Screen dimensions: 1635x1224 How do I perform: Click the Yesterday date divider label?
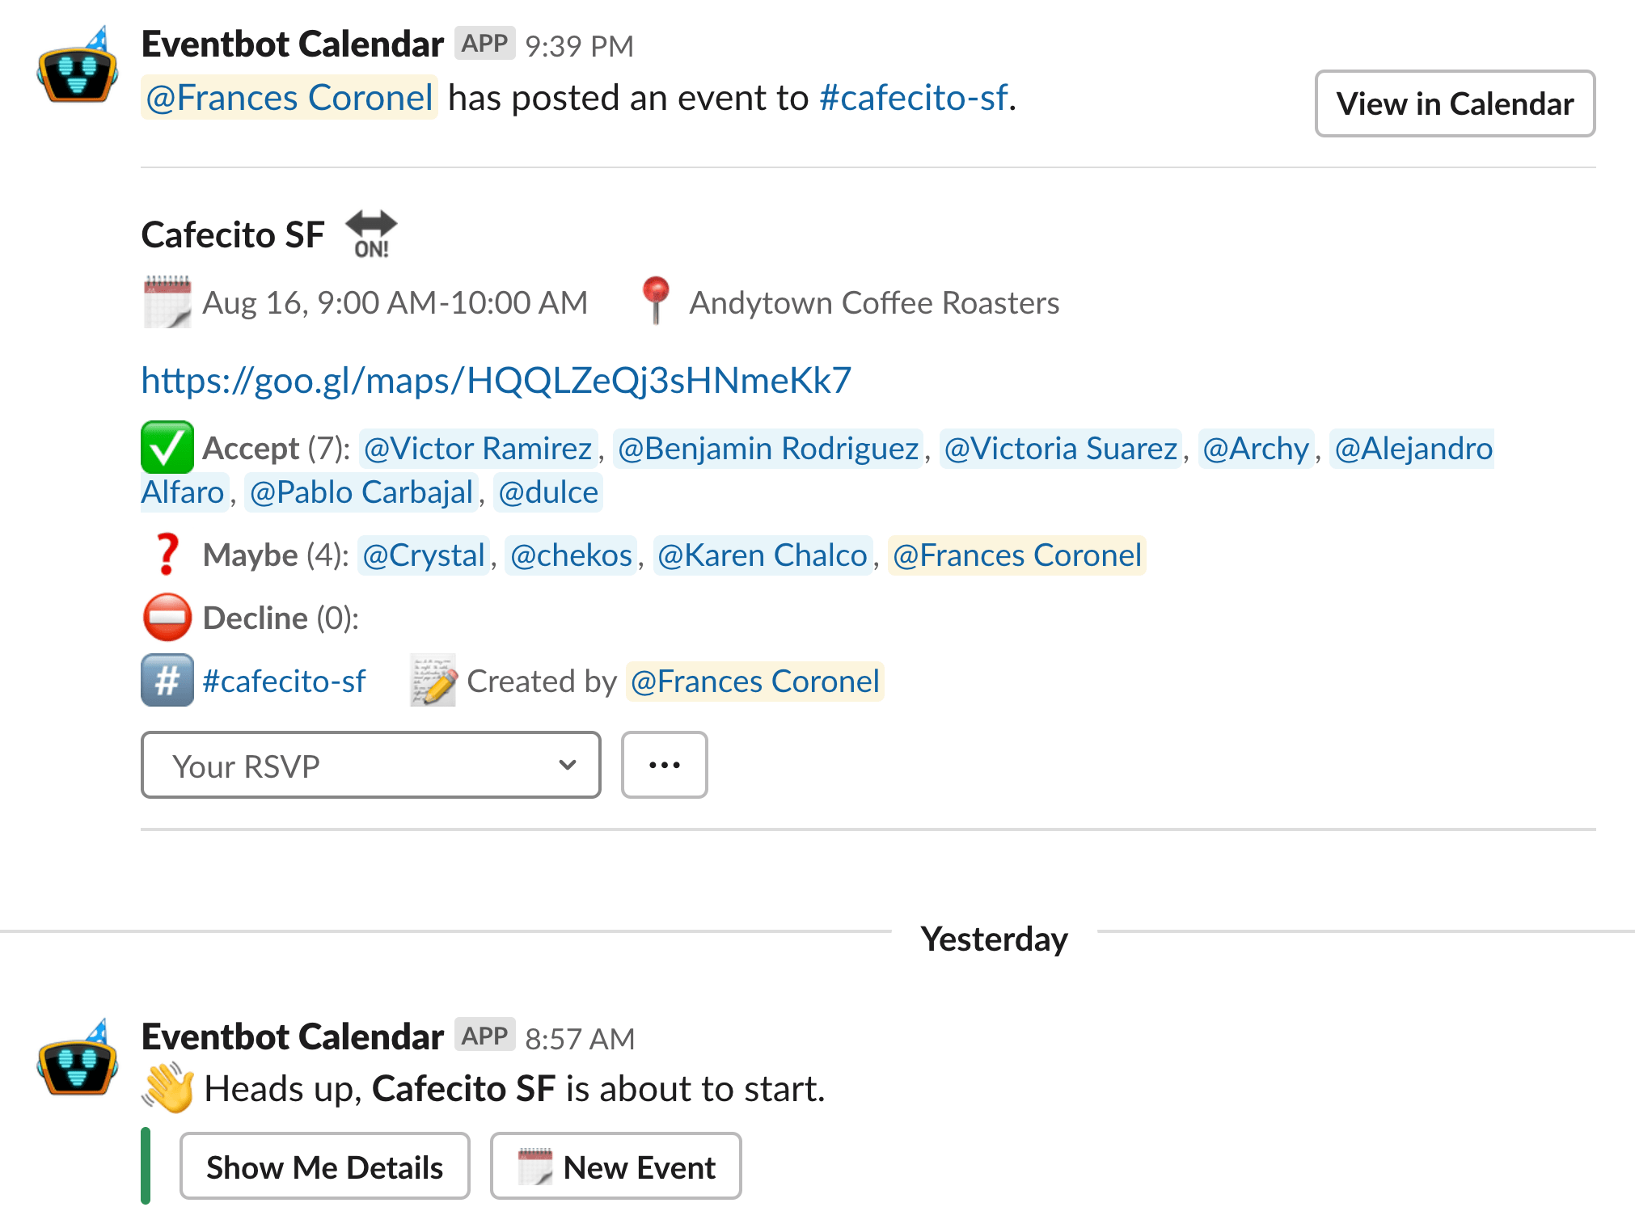click(x=994, y=939)
